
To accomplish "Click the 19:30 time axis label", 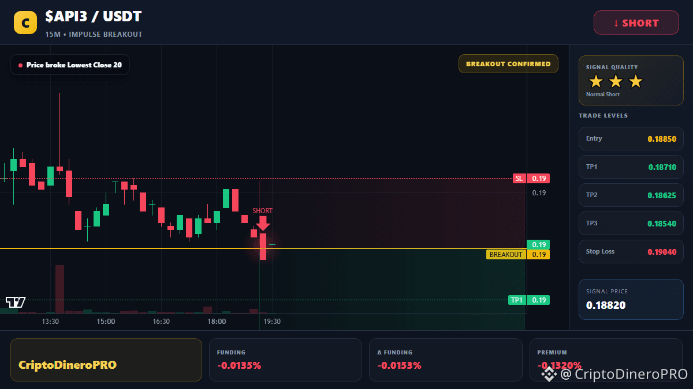I will point(272,322).
